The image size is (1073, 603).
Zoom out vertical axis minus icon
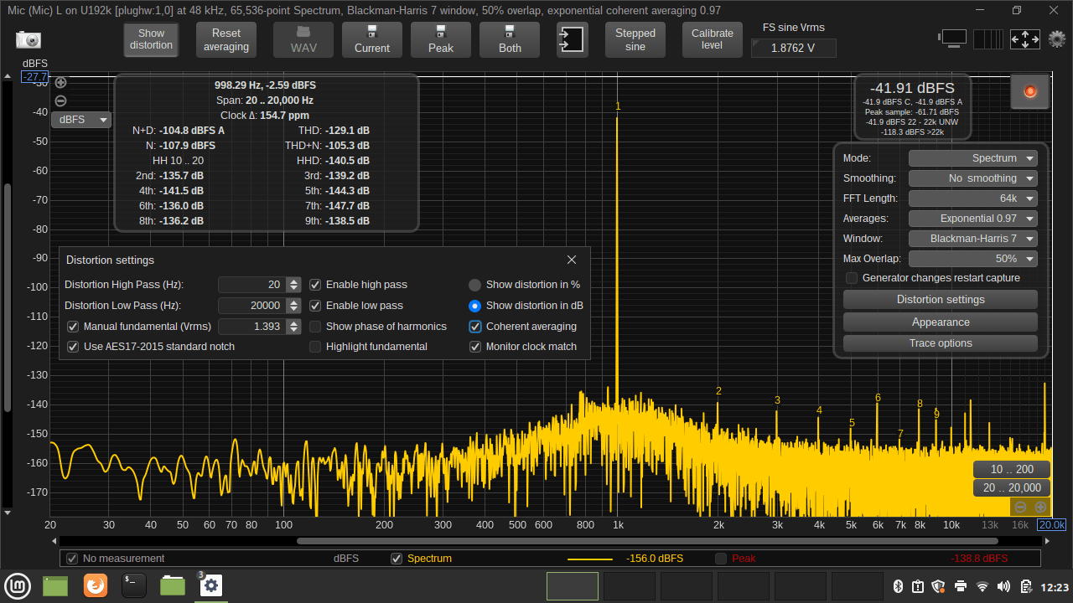[60, 100]
